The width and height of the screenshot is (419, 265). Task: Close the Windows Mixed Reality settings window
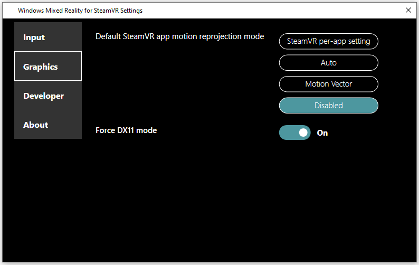pyautogui.click(x=408, y=10)
